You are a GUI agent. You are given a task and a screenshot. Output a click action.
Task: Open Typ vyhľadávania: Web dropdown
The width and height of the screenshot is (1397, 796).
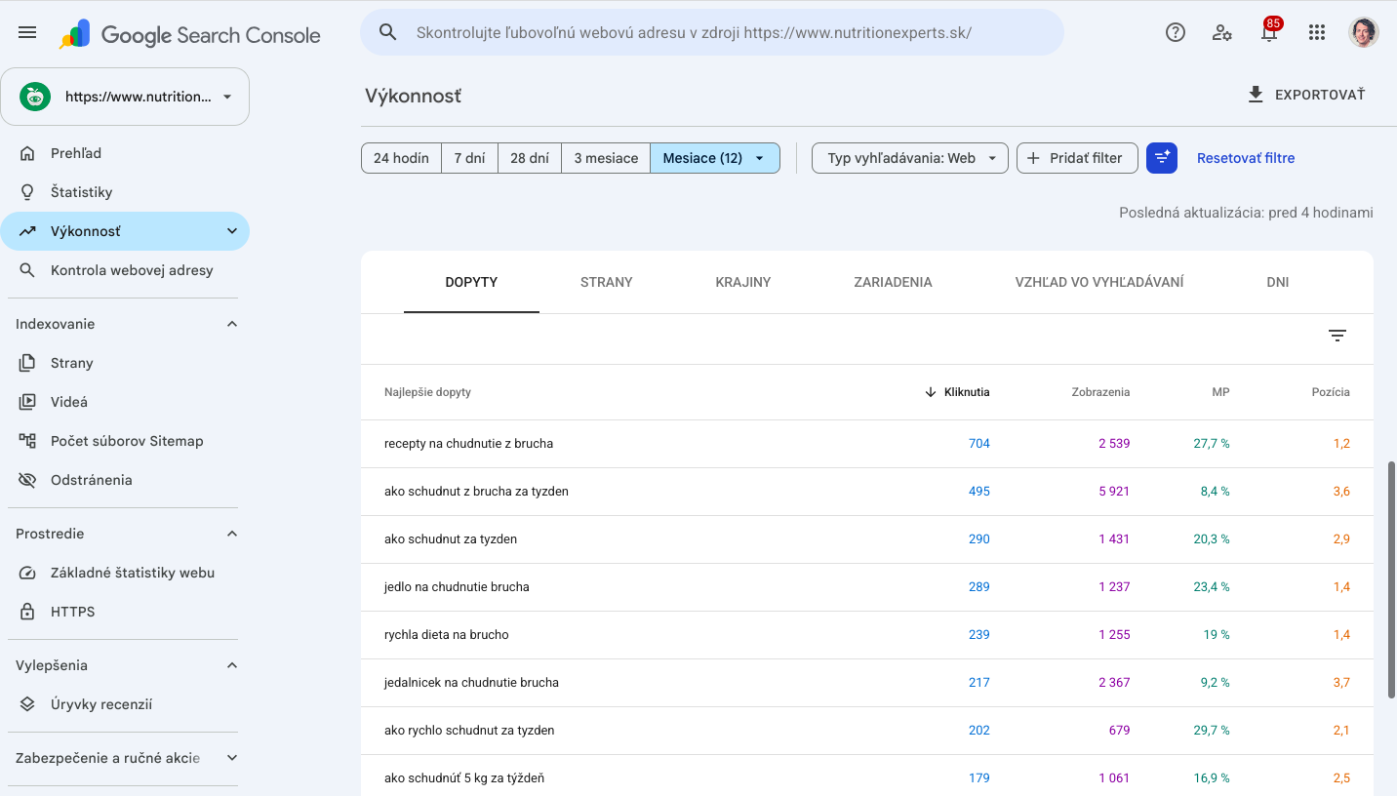pyautogui.click(x=910, y=158)
